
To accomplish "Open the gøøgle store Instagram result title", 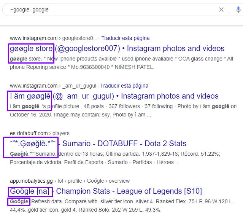I will click(117, 48).
